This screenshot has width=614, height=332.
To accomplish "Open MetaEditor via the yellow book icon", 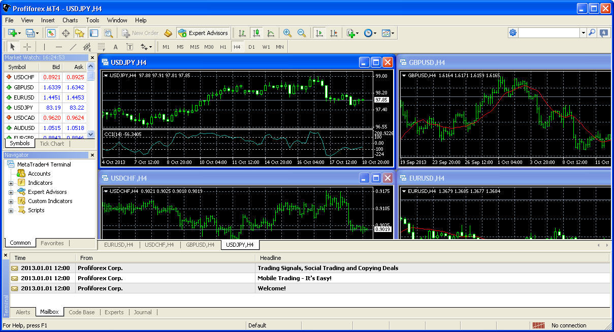I will pos(169,33).
